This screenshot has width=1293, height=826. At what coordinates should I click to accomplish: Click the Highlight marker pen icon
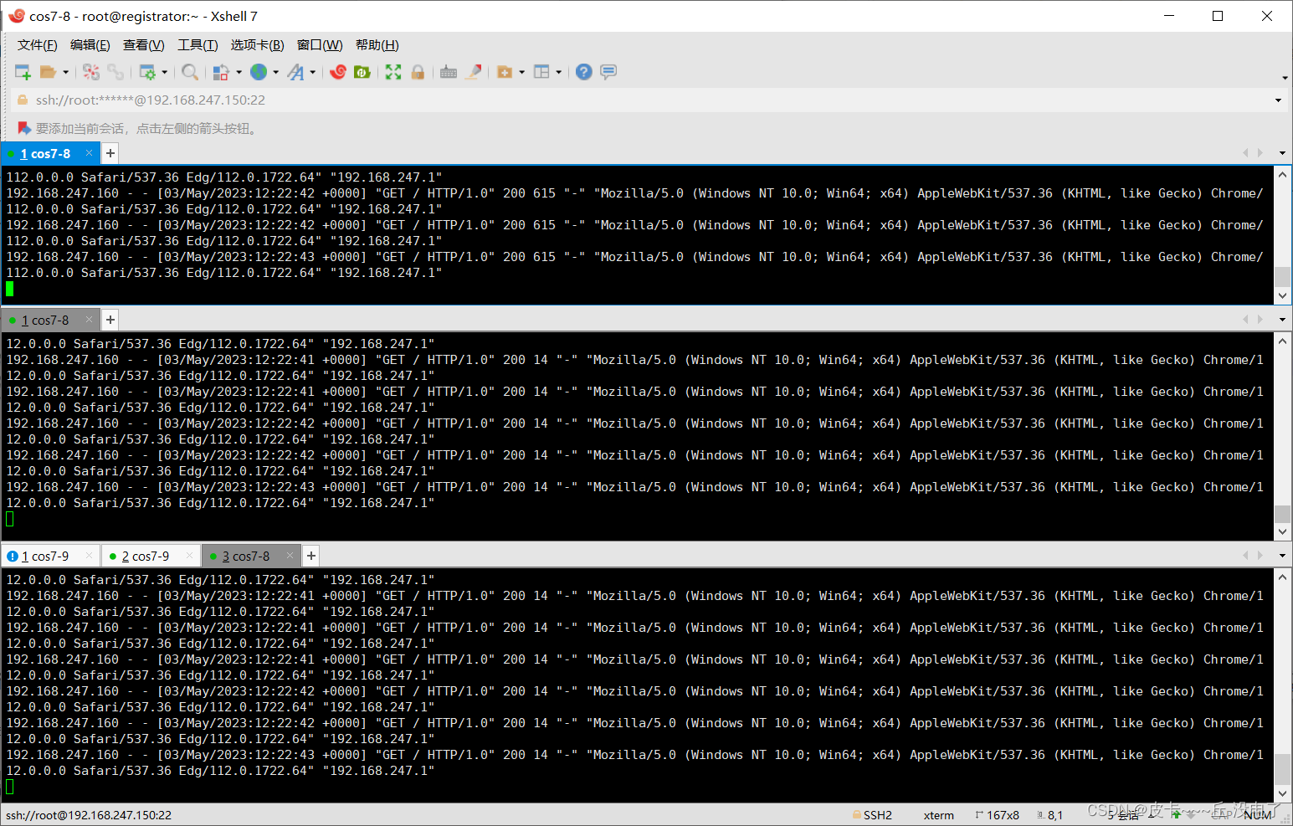coord(474,72)
